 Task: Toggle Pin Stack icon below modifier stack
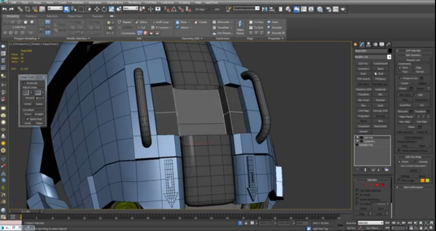(358, 170)
